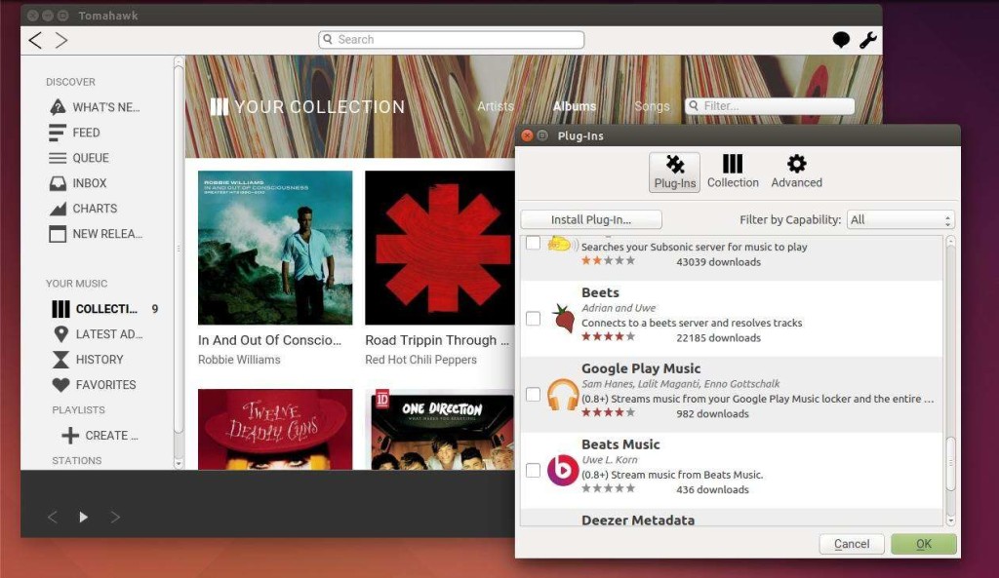
Task: Click the plug-in list scrollbar down arrow
Action: (950, 520)
